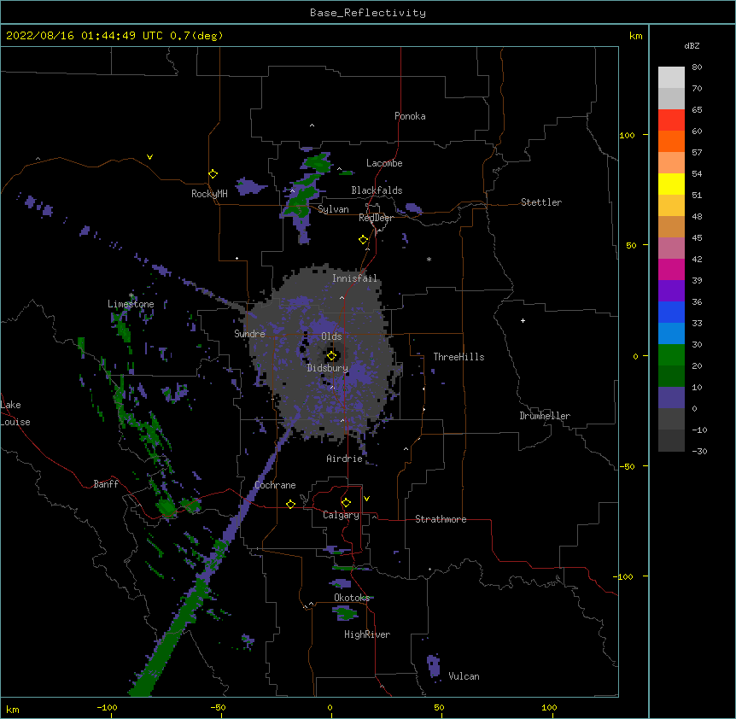Click the yellow radar site marker near RockyMH

pyautogui.click(x=213, y=174)
